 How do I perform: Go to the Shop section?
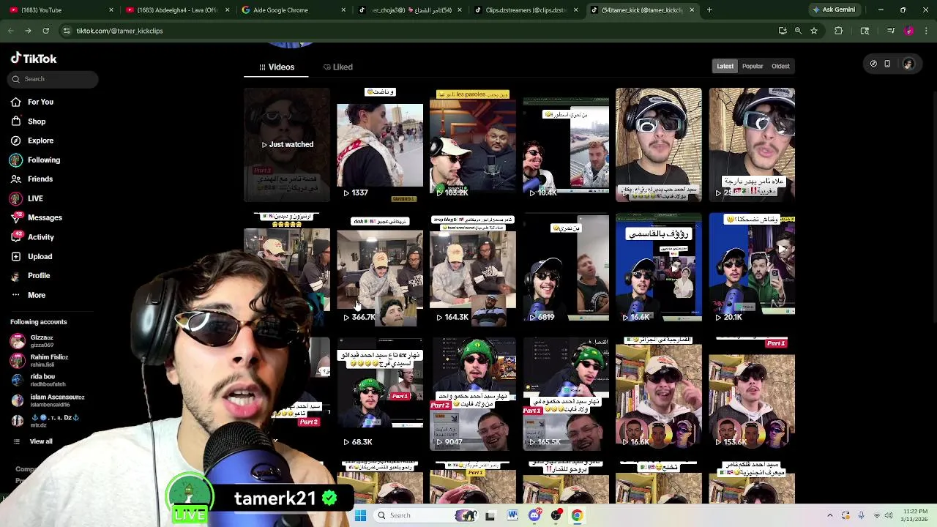pos(29,122)
